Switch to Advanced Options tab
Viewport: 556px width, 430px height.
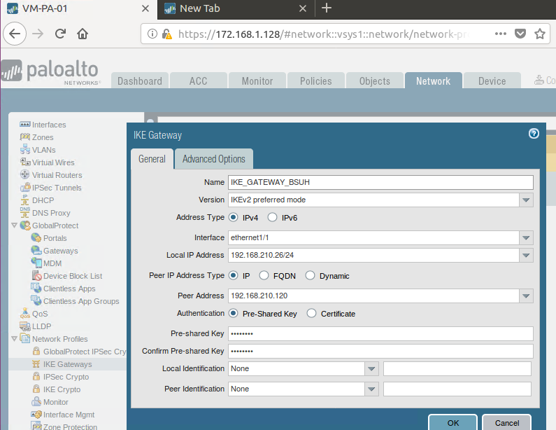coord(213,159)
